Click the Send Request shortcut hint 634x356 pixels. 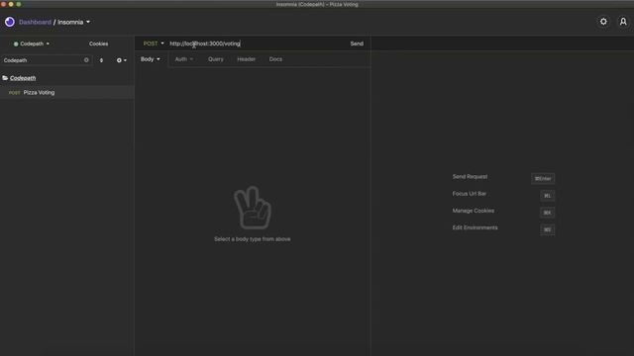point(470,177)
